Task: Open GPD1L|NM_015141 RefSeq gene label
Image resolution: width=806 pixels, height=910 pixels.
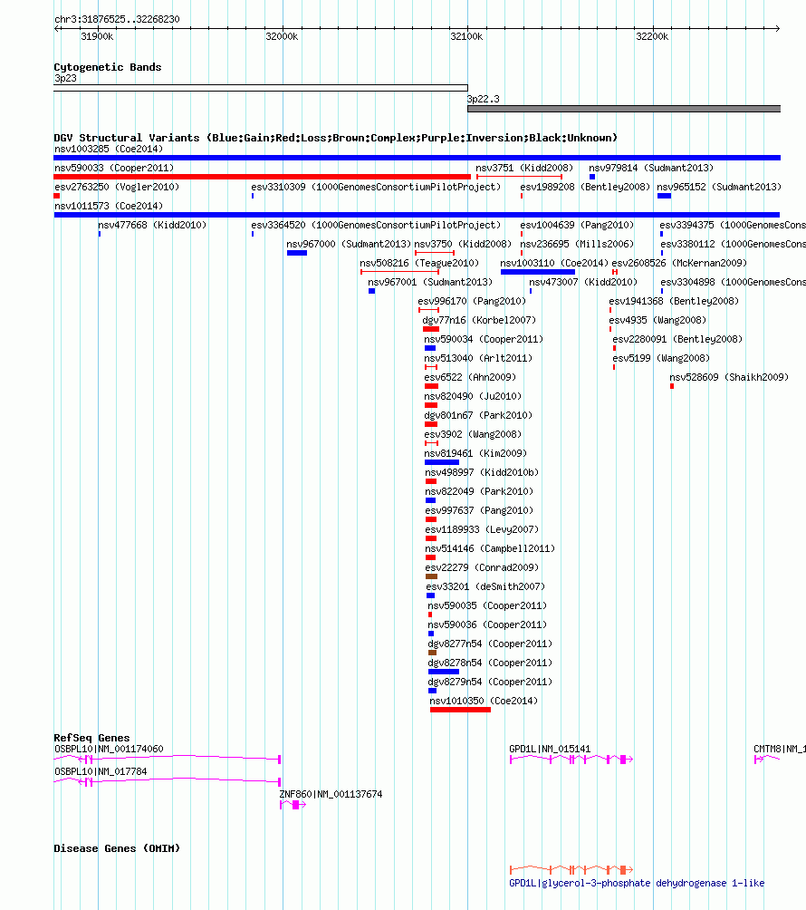Action: coord(550,750)
